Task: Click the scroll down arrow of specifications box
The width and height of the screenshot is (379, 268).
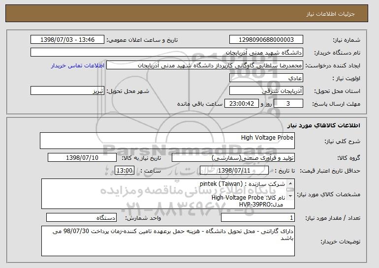Action: click(290, 196)
